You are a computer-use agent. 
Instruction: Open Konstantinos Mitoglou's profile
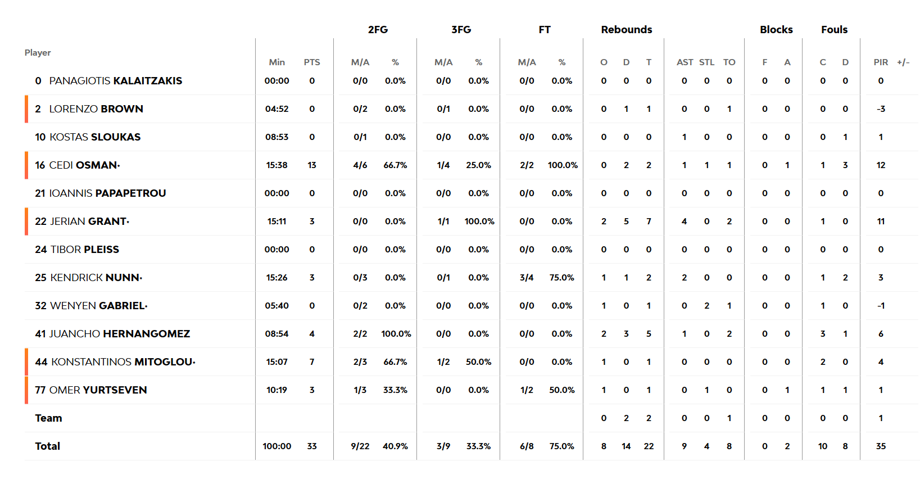pos(122,362)
